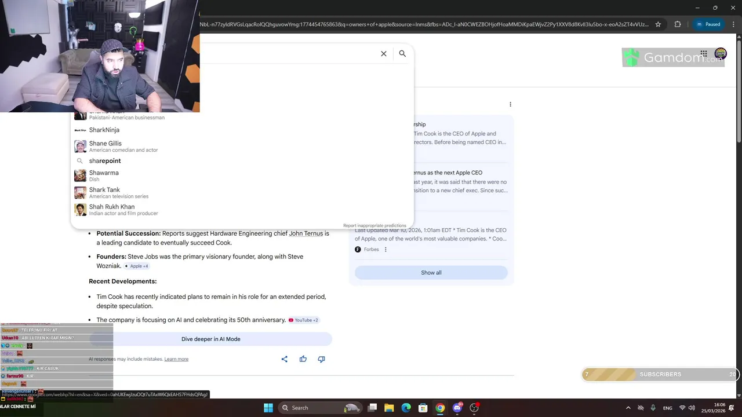Click the taskbar Search box
This screenshot has height=417, width=742.
[x=320, y=408]
